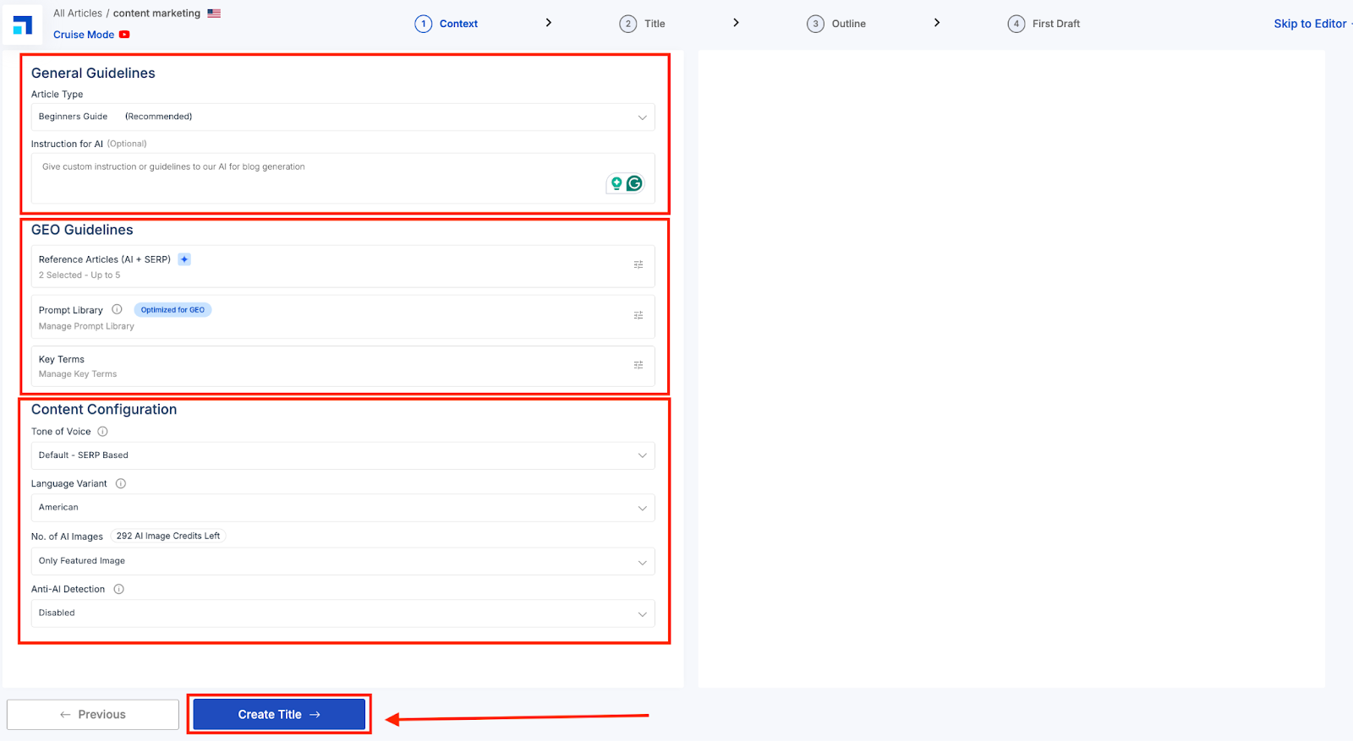Click the Grammarly icon in instruction box
Viewport: 1353px width, 741px height.
pyautogui.click(x=634, y=183)
